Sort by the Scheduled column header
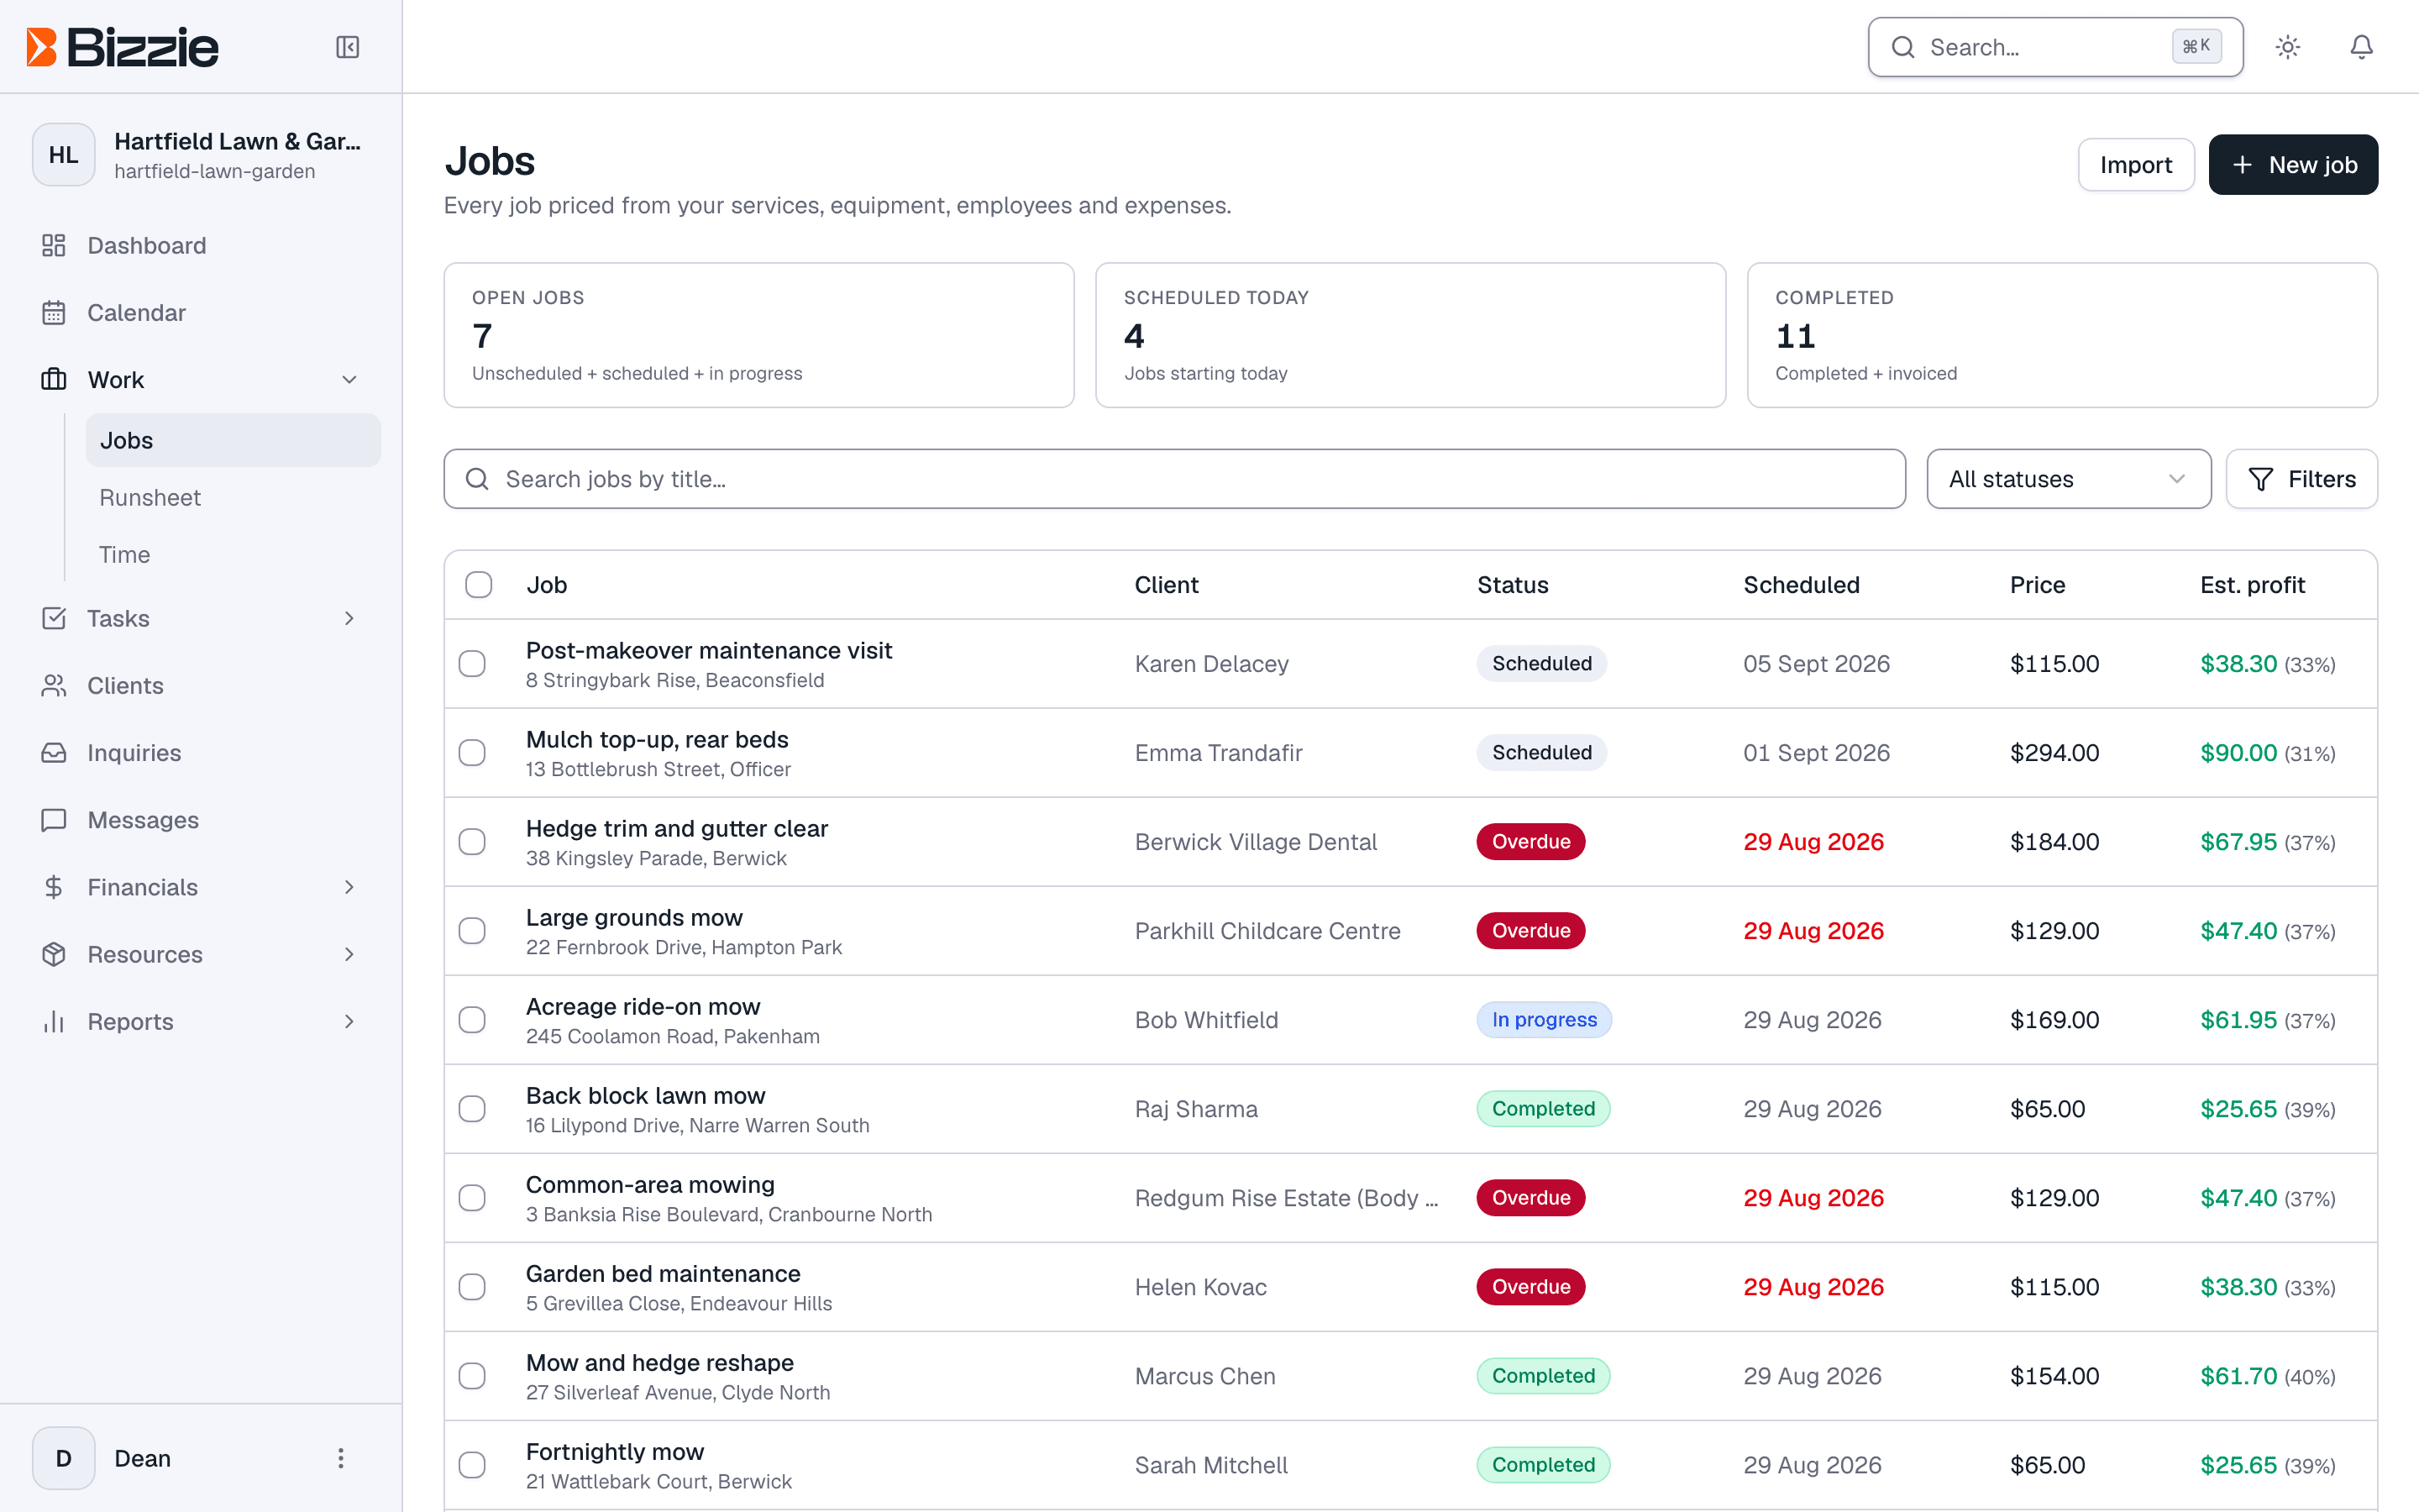2419x1512 pixels. (1802, 585)
